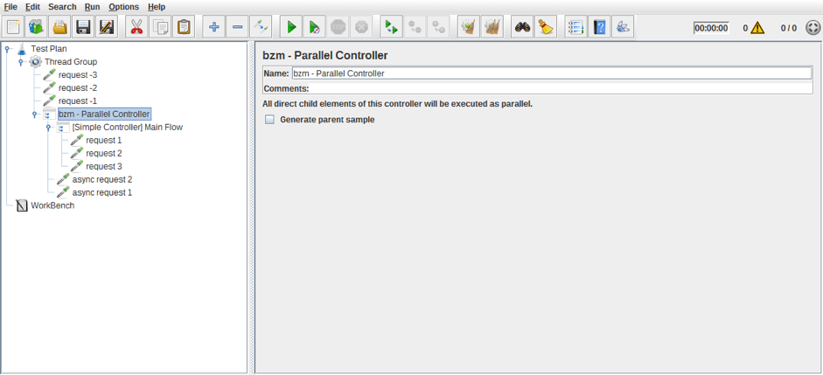Paste from clipboard with toolbar icon
Image resolution: width=823 pixels, height=375 pixels.
183,27
